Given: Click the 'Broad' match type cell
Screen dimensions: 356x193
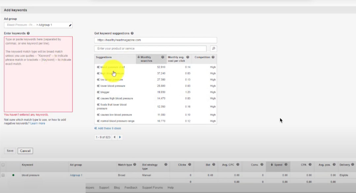Looking at the screenshot, I should [x=121, y=175].
